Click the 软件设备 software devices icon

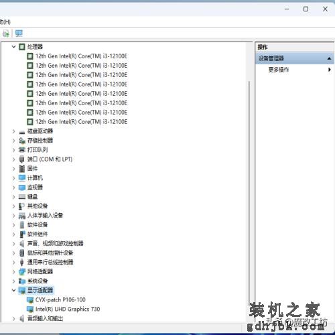coord(22,225)
